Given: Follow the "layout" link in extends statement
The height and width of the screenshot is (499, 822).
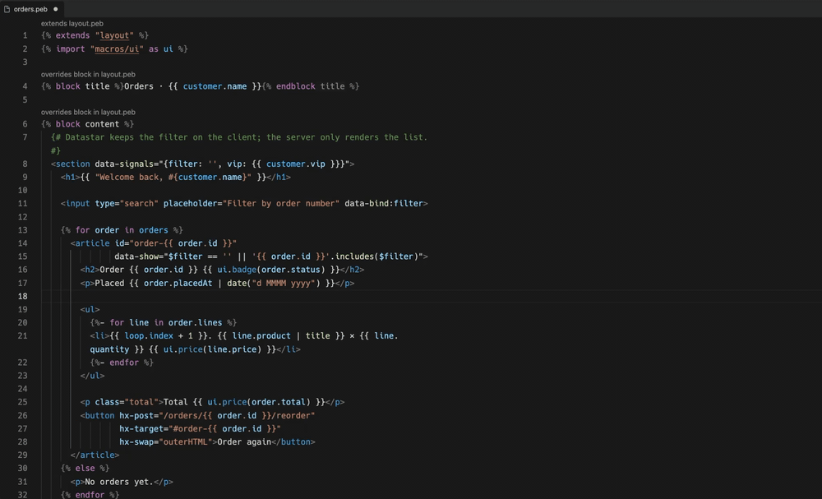Looking at the screenshot, I should point(114,35).
